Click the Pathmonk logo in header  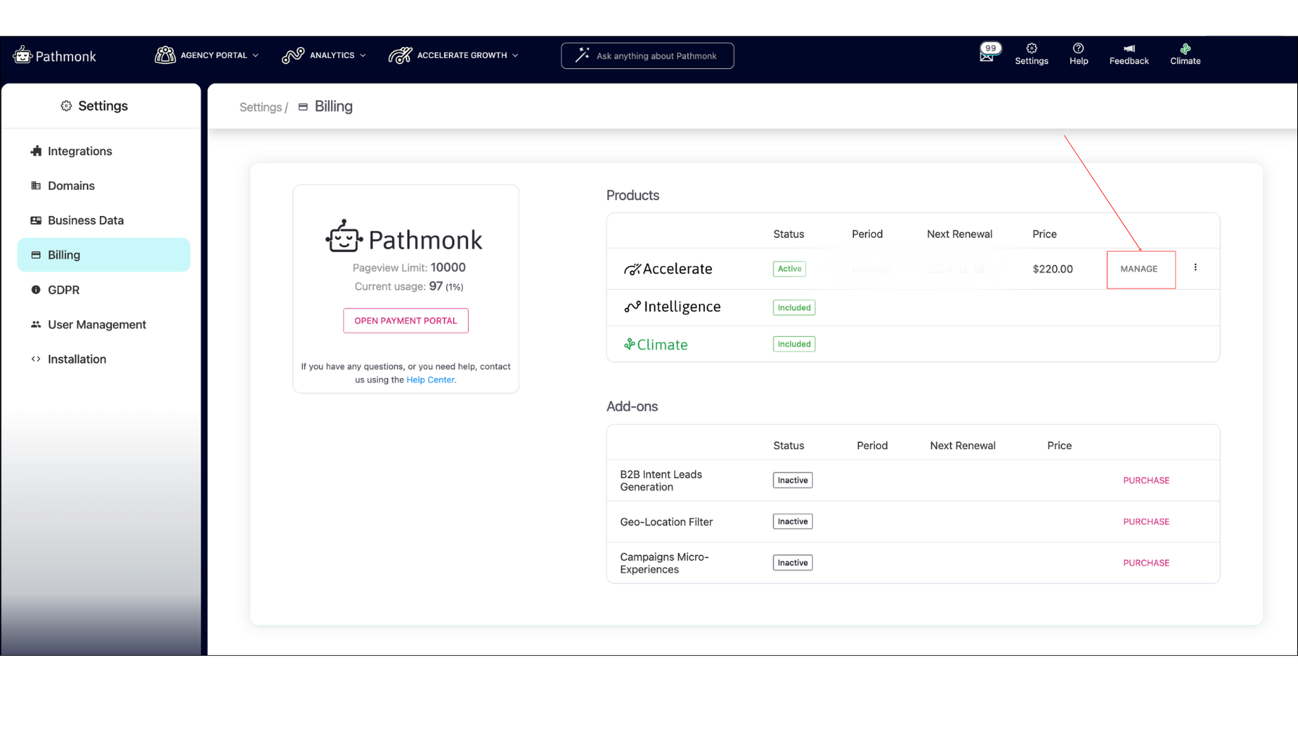54,56
